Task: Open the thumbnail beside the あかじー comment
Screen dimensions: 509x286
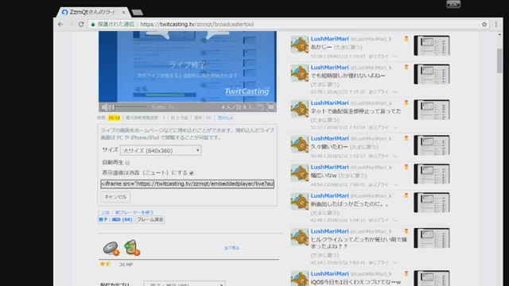Action: (432, 45)
